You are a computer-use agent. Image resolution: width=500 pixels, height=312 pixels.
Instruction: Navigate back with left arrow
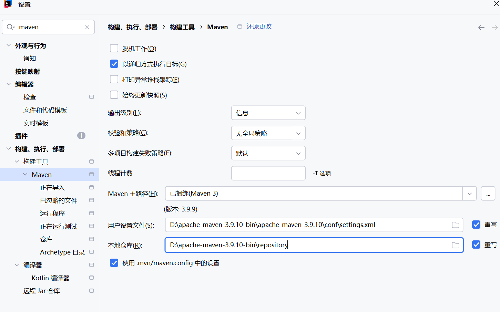481,28
